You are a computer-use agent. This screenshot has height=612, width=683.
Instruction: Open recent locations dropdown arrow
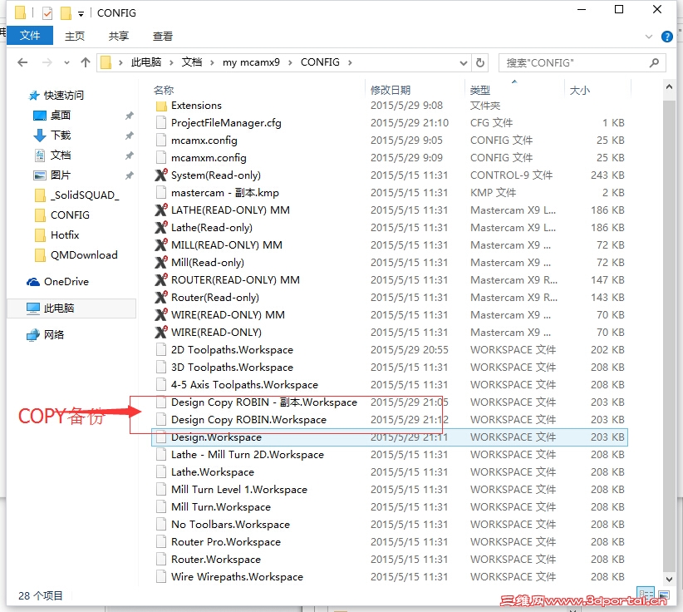[66, 62]
